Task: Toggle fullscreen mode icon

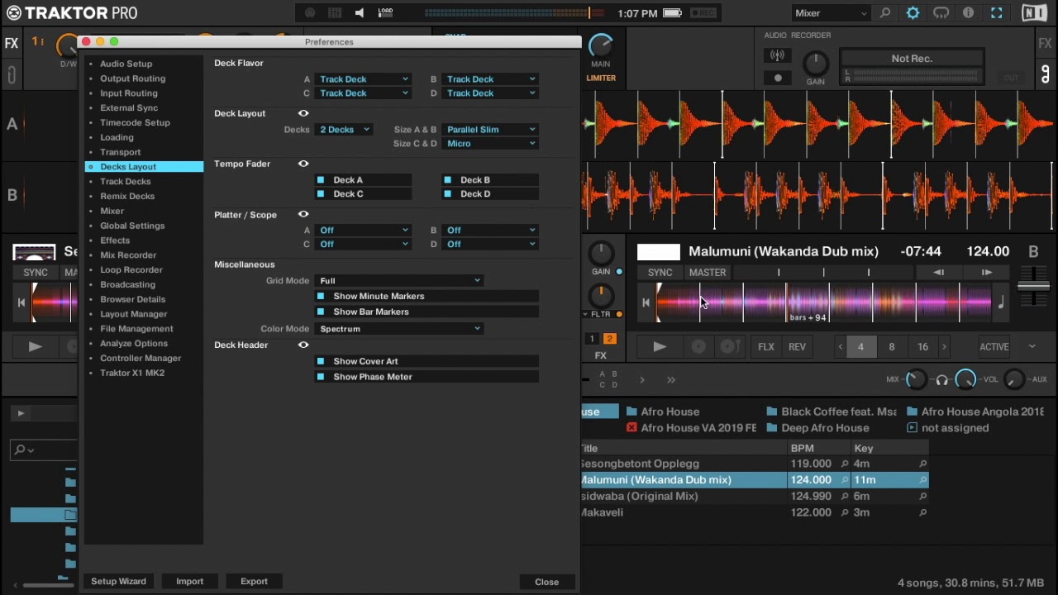Action: point(997,13)
